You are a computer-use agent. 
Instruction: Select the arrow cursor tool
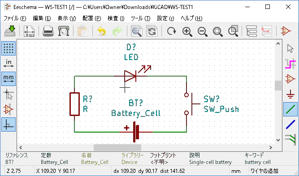[290, 48]
